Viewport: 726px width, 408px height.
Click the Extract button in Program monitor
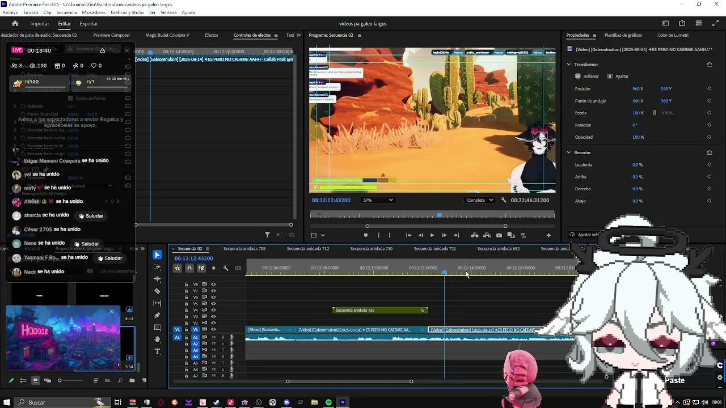click(486, 235)
